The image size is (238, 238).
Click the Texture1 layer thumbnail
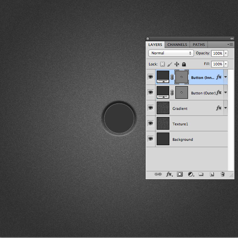[x=163, y=123]
